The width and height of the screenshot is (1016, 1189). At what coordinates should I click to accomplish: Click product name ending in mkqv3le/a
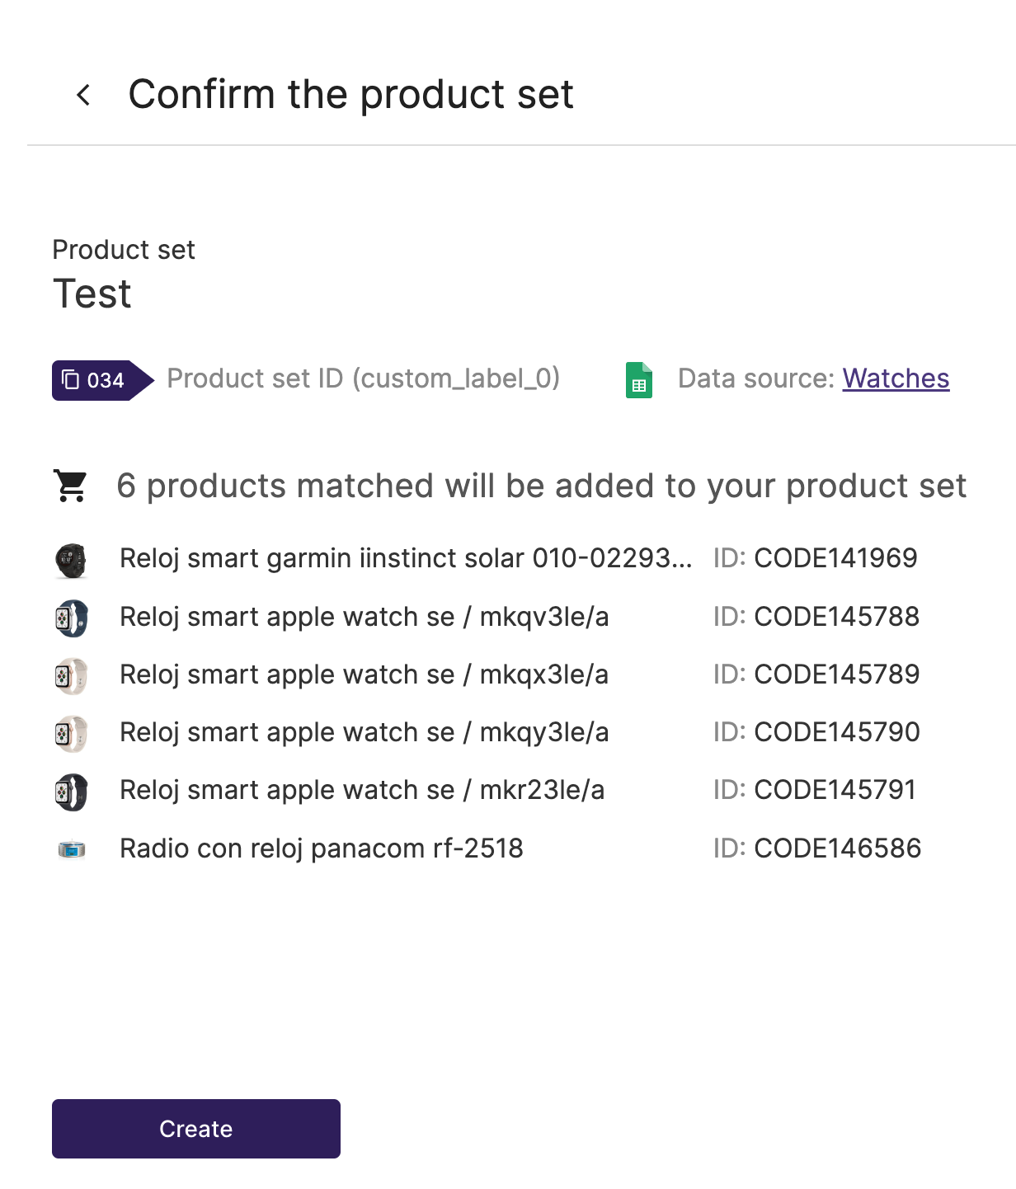[365, 617]
